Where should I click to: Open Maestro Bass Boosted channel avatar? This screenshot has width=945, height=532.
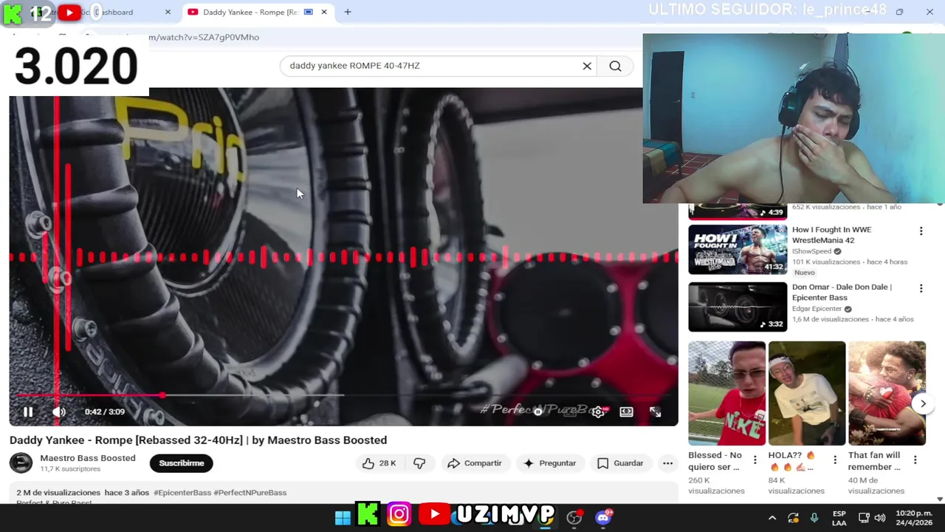click(21, 463)
